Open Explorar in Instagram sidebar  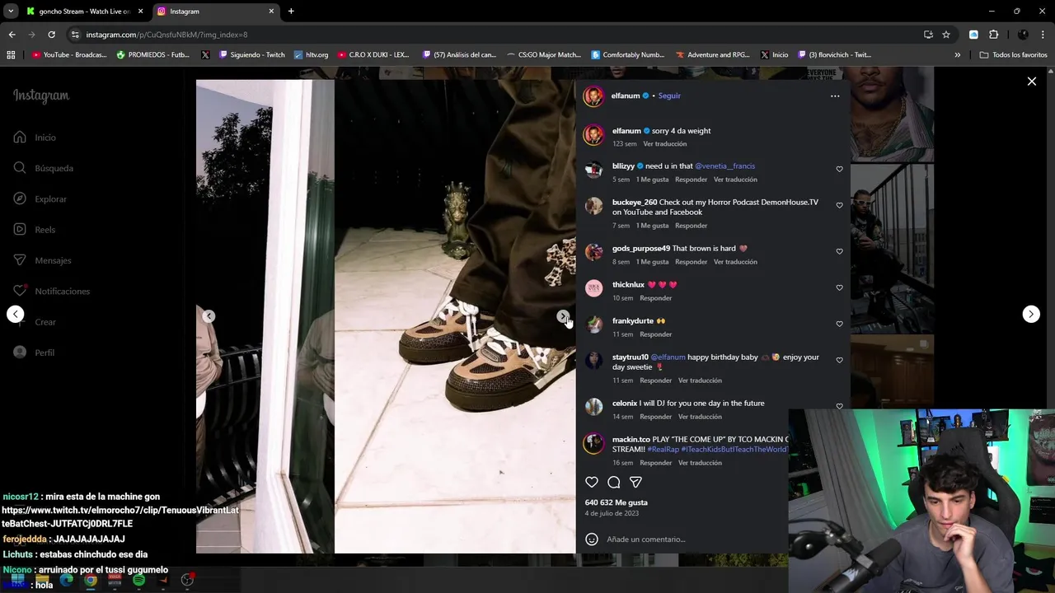tap(40, 199)
